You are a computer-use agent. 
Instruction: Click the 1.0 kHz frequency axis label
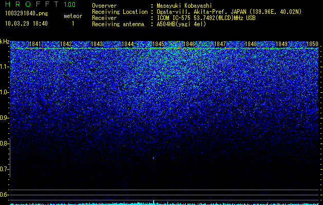click(x=4, y=92)
